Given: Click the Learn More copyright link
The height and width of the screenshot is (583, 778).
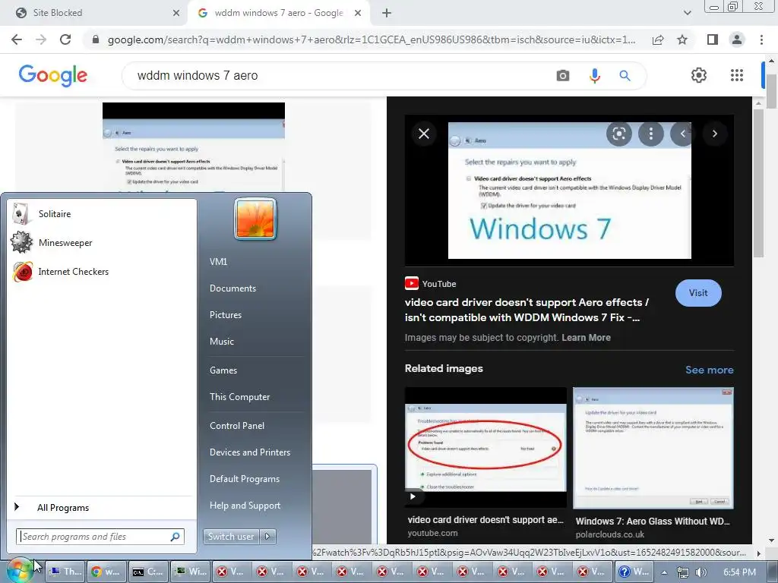Looking at the screenshot, I should [586, 338].
